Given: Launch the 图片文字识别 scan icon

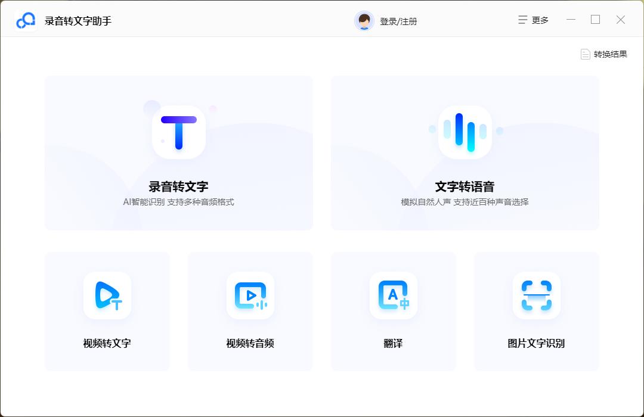Looking at the screenshot, I should pos(536,295).
